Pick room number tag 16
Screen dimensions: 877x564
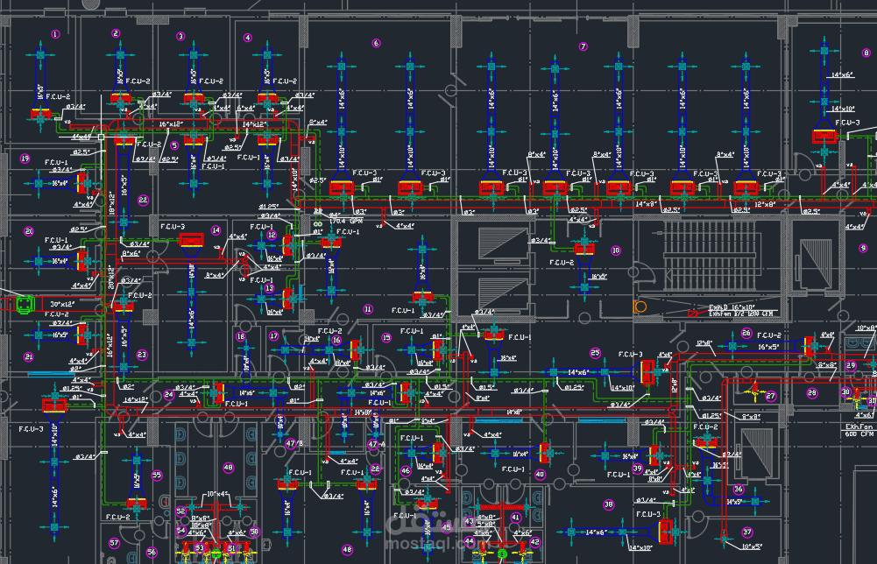[x=336, y=340]
